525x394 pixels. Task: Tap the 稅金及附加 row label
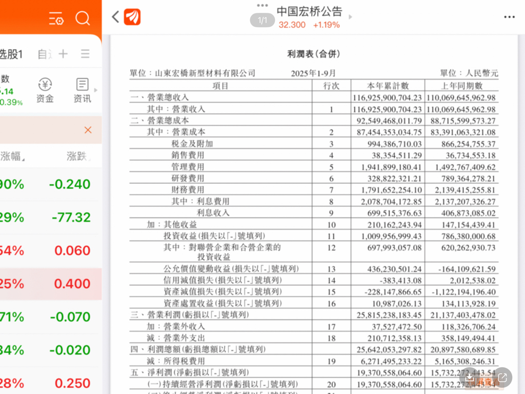tap(192, 144)
